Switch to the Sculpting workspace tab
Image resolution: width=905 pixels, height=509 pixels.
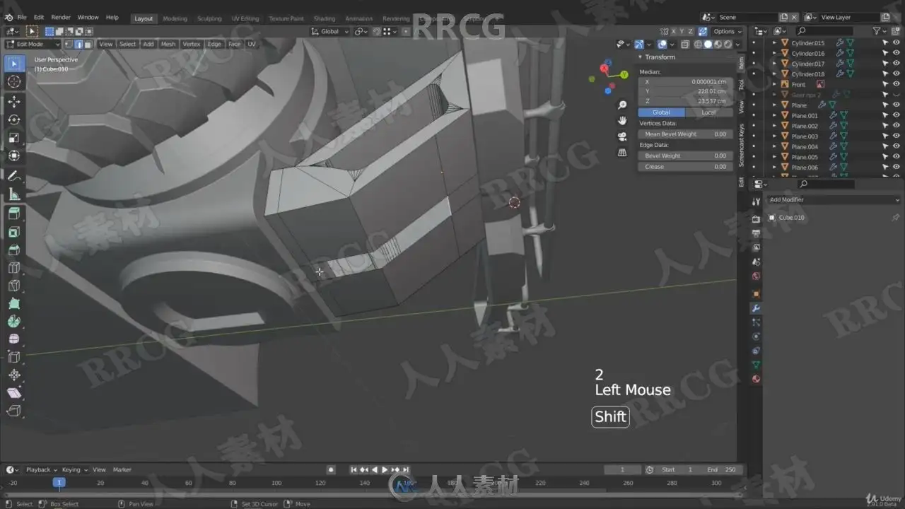(209, 18)
